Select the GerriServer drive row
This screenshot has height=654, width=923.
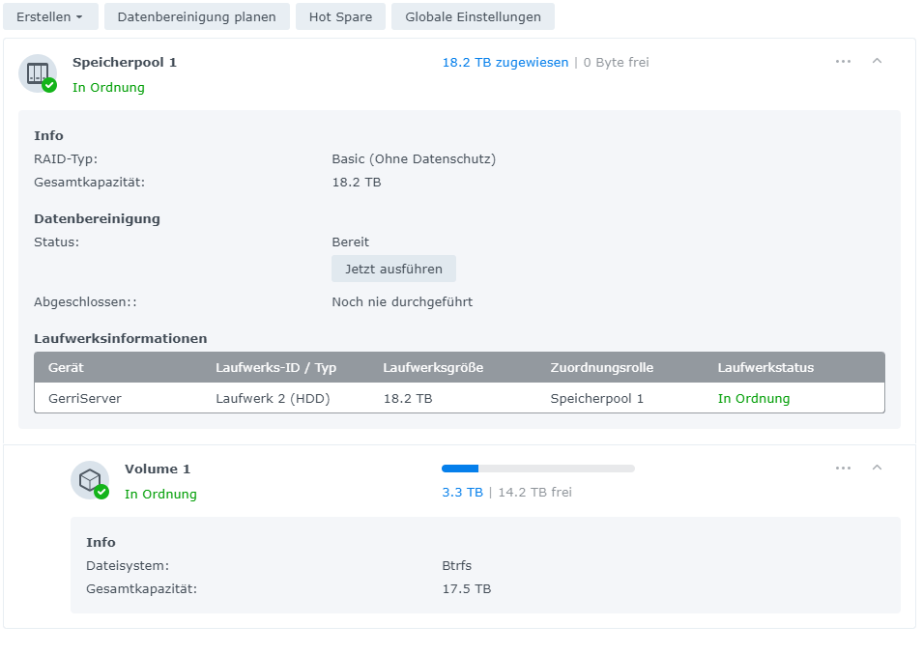pyautogui.click(x=459, y=398)
